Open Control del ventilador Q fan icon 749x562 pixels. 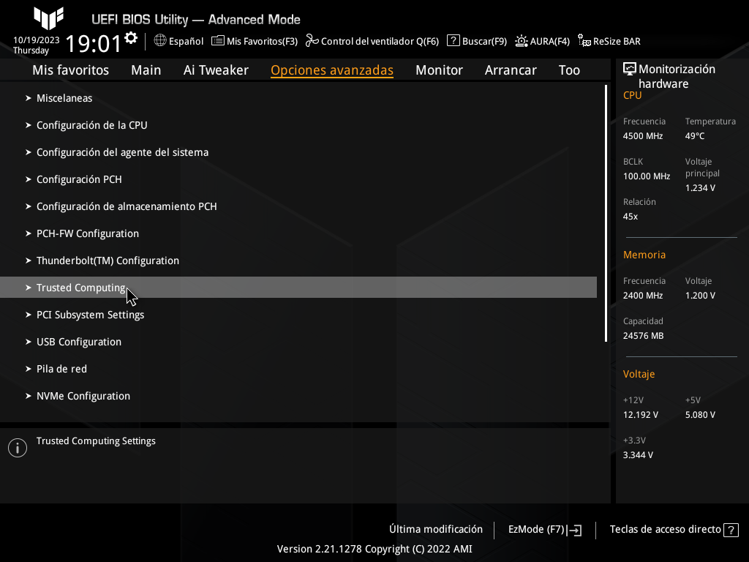coord(312,41)
